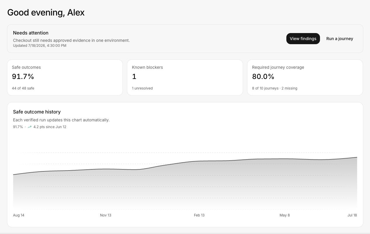370x234 pixels.
Task: Select the Known blockers card
Action: click(x=185, y=78)
